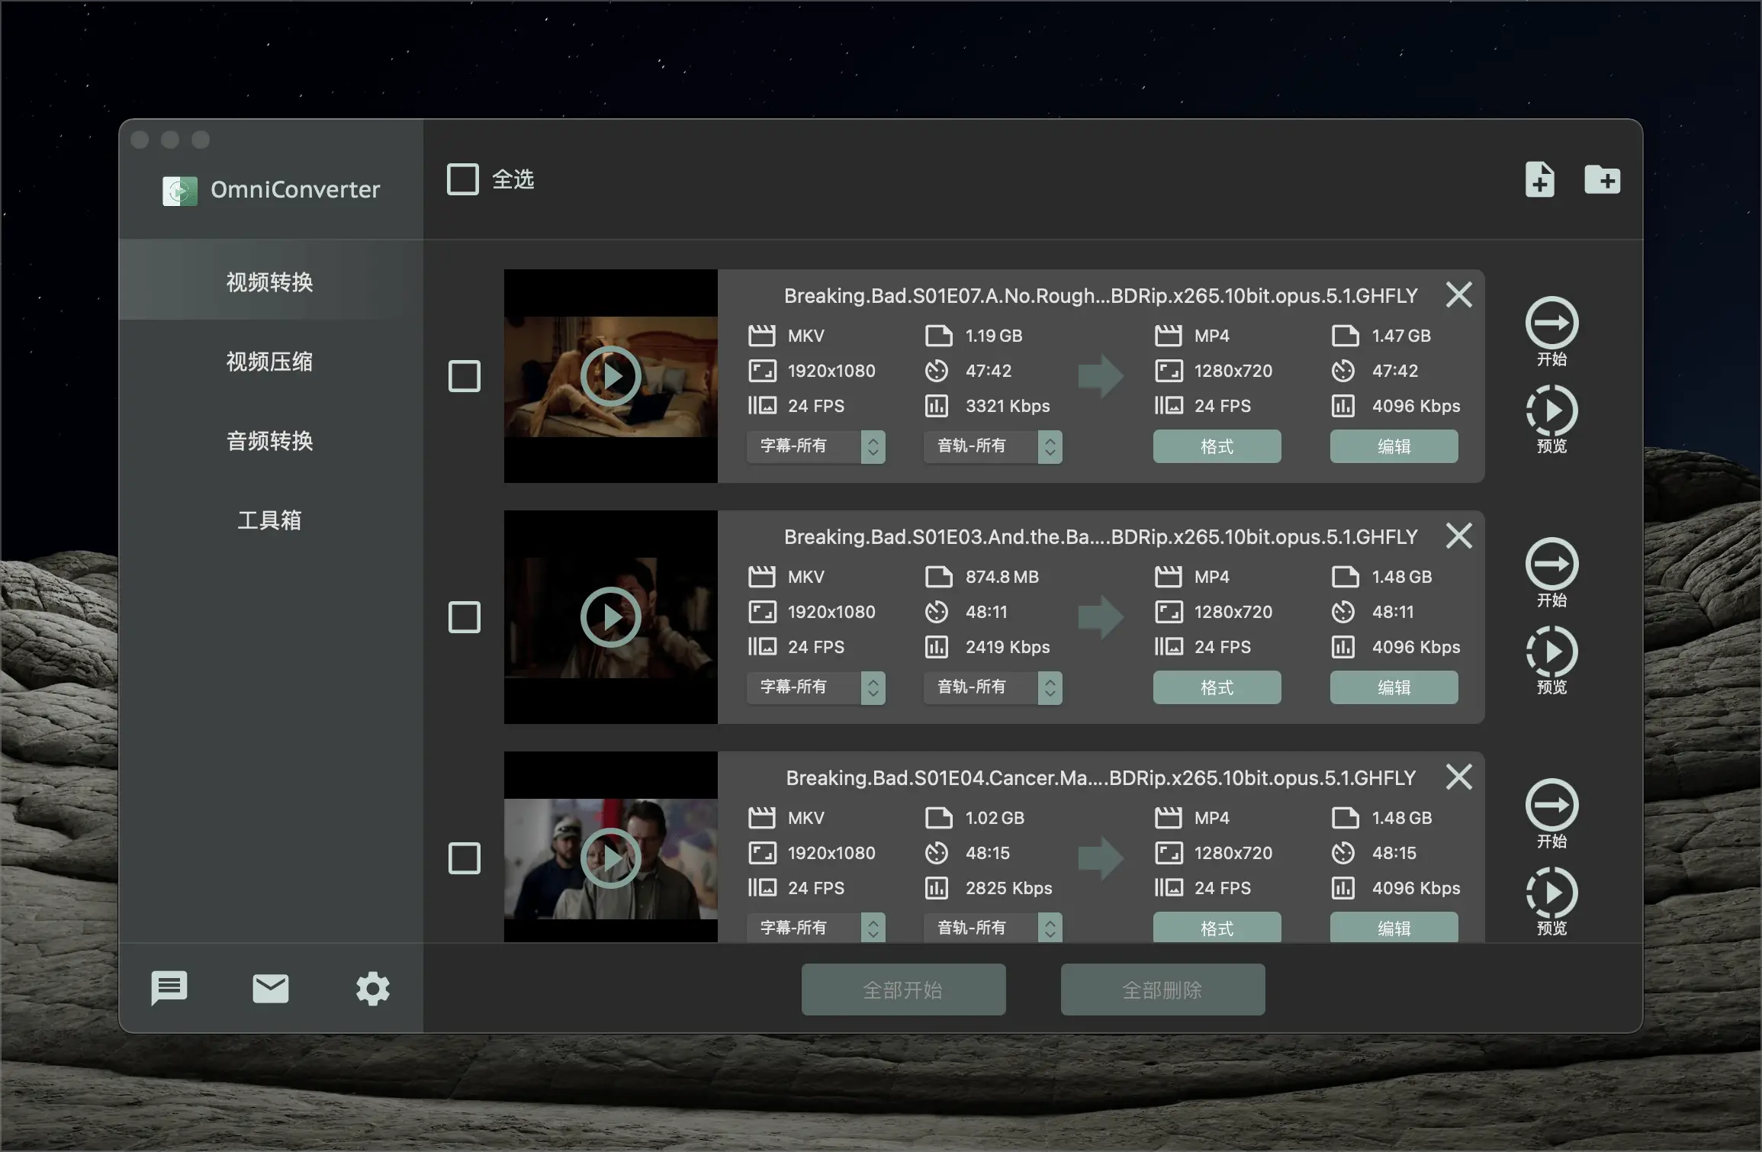Click the 3321 Kbps bitrate value

pyautogui.click(x=1008, y=406)
